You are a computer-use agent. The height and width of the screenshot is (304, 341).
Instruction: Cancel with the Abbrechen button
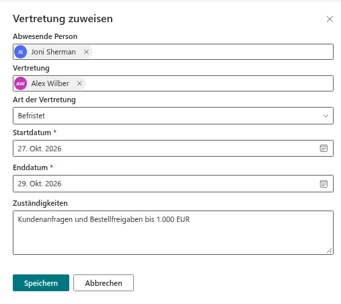point(104,283)
